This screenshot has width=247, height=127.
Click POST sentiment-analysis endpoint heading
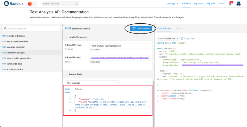click(77, 29)
